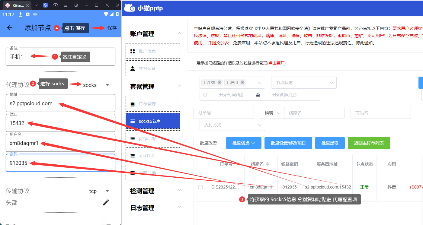The width and height of the screenshot is (423, 225).
Task: Click the lightning bolt icon in title bar
Action: (x=45, y=5)
